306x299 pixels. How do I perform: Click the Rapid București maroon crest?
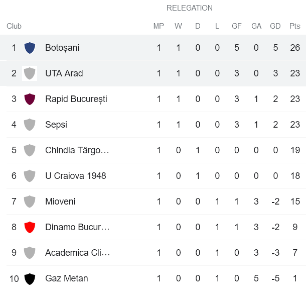[x=30, y=99]
